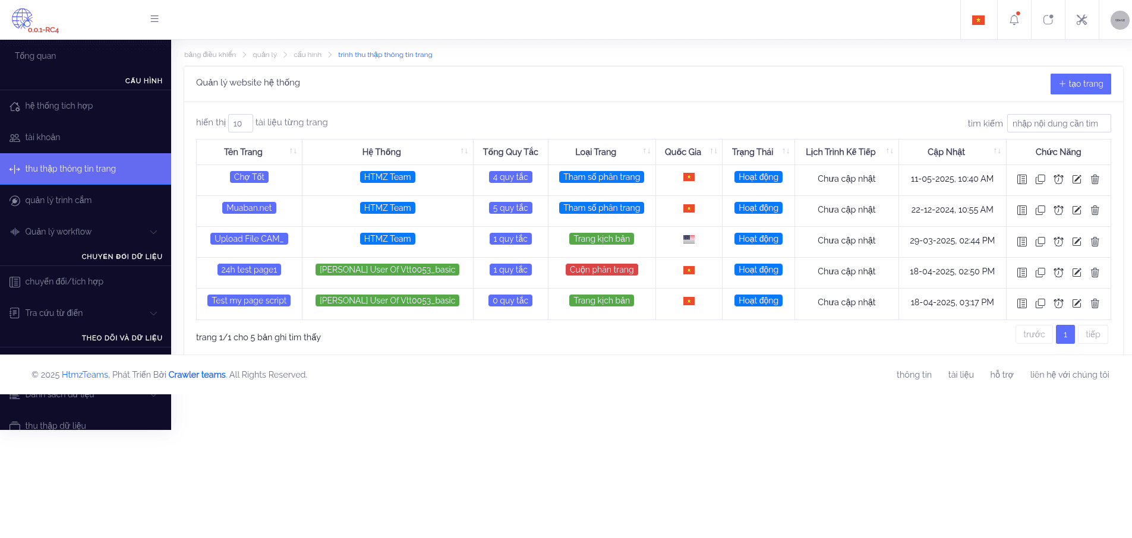Image resolution: width=1132 pixels, height=538 pixels.
Task: Open the notifications bell icon
Action: [1014, 20]
